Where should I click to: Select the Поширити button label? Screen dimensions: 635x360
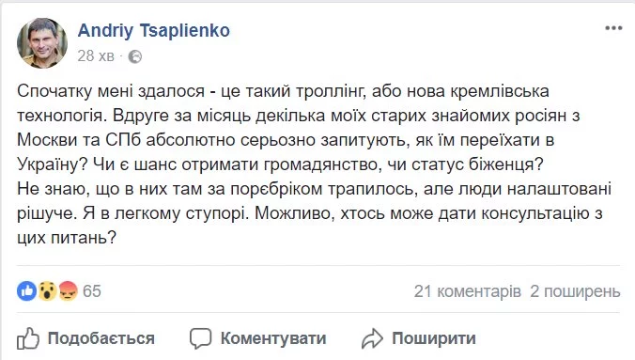coord(434,338)
